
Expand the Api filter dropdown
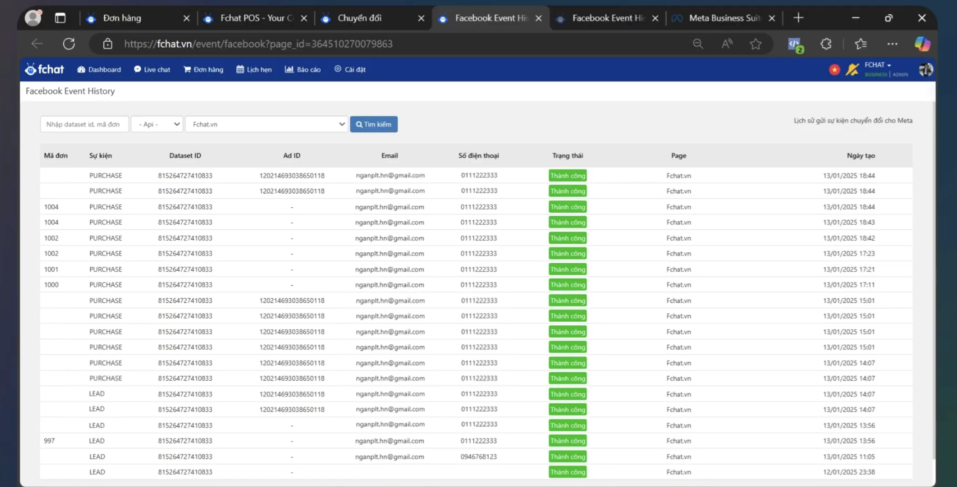[157, 124]
